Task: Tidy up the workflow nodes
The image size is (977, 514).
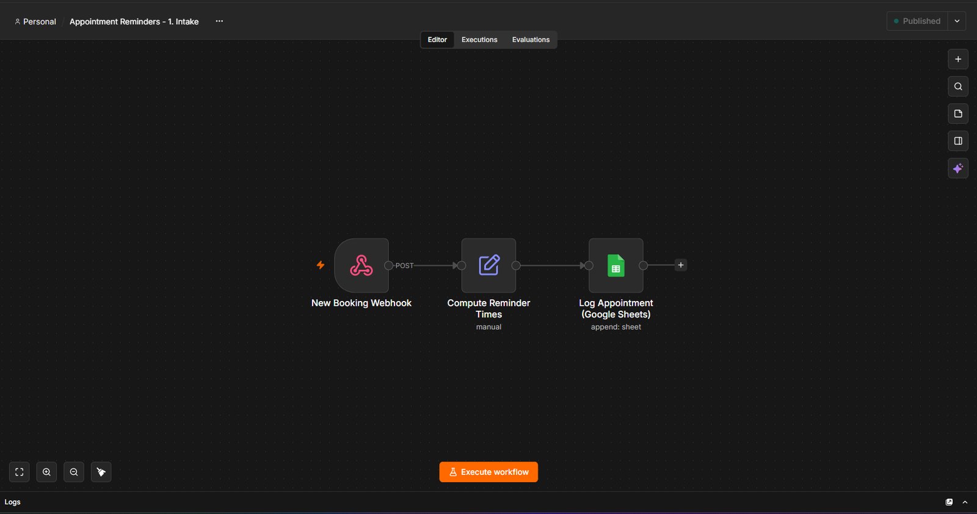Action: point(101,472)
